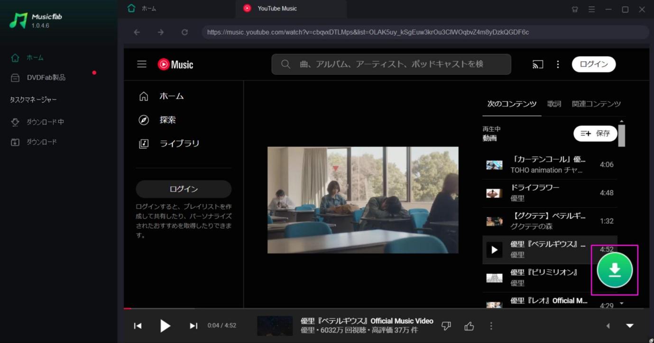Screen dimensions: 654x343
Task: Select the 関連コンテンツ tab
Action: (596, 104)
